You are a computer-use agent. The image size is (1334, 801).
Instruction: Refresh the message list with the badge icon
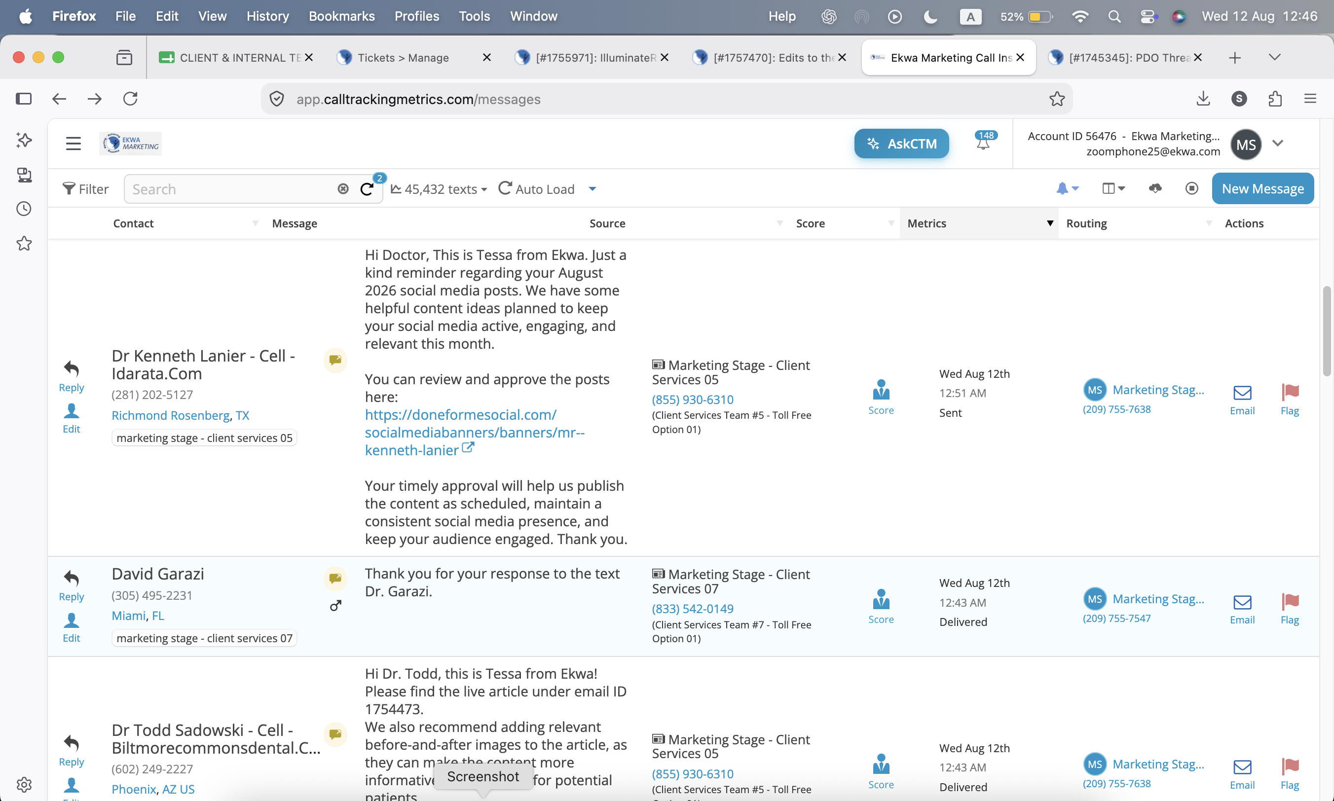367,189
